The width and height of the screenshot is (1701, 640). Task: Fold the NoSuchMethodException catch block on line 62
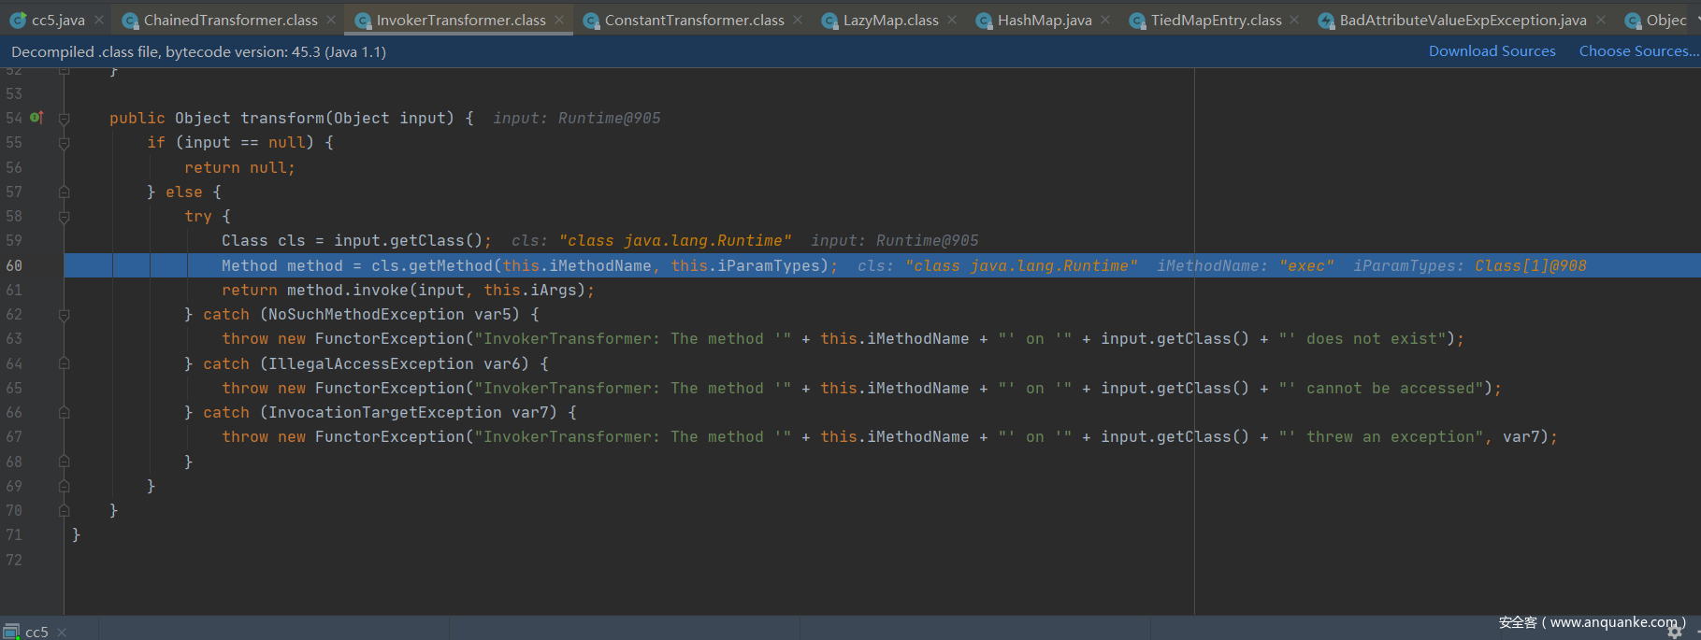click(65, 315)
